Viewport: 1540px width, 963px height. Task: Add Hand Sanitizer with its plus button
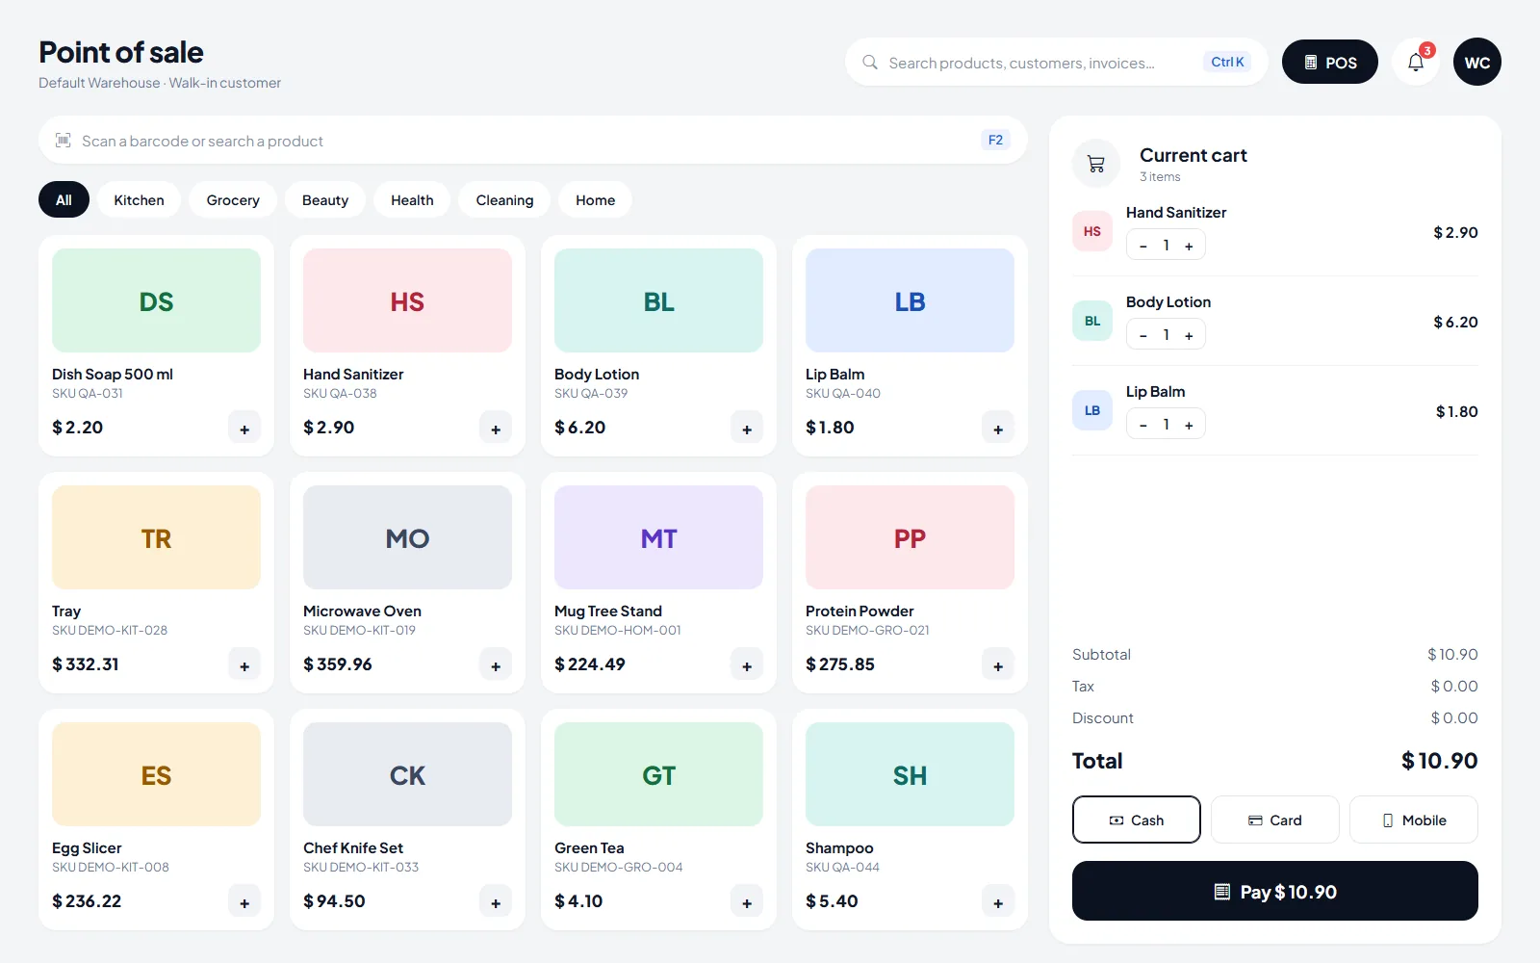[496, 429]
